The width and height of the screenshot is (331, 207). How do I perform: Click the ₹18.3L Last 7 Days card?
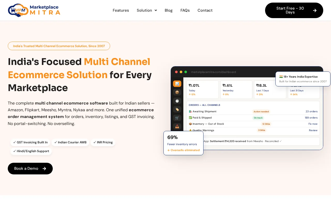[270, 90]
